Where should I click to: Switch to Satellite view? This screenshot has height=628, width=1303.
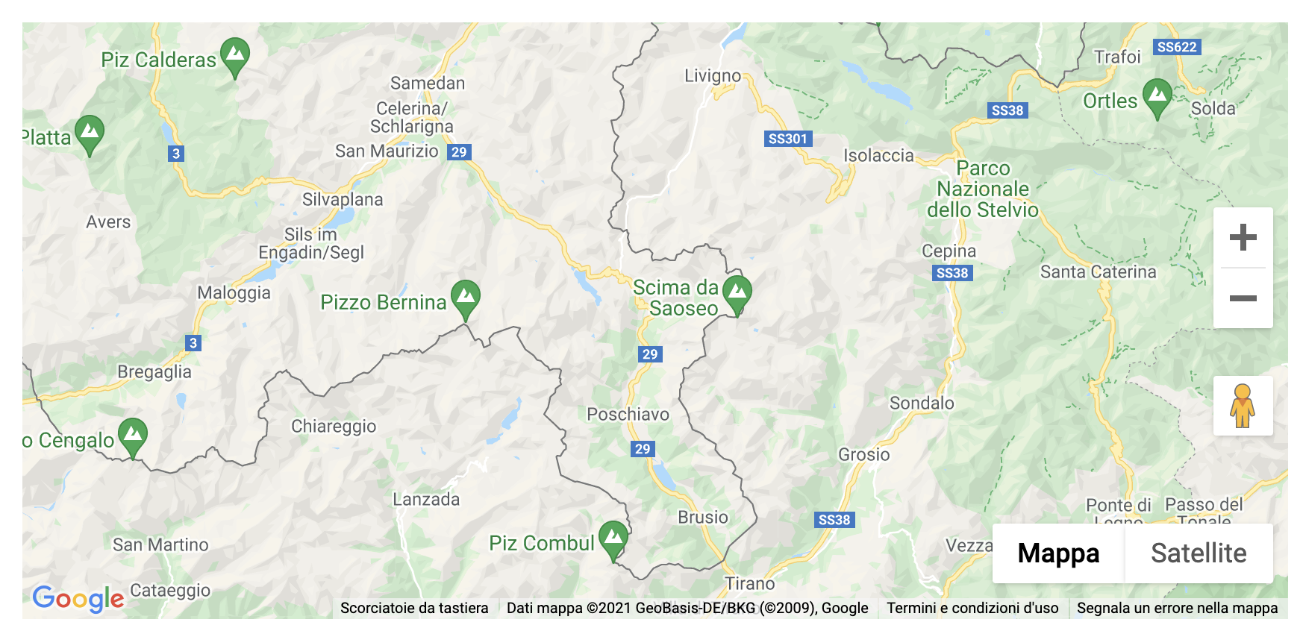click(x=1199, y=553)
